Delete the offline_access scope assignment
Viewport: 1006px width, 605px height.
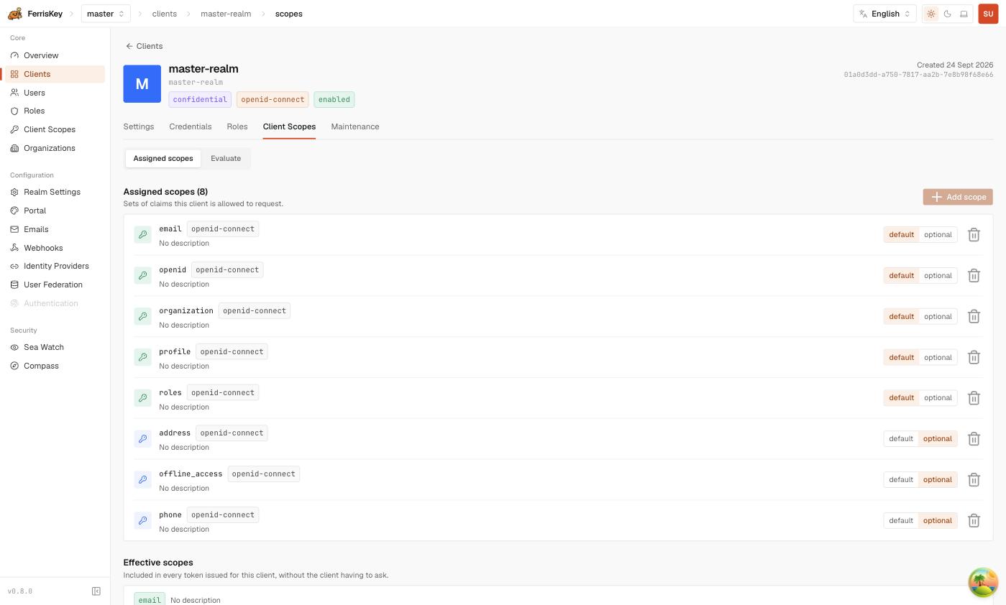click(974, 480)
